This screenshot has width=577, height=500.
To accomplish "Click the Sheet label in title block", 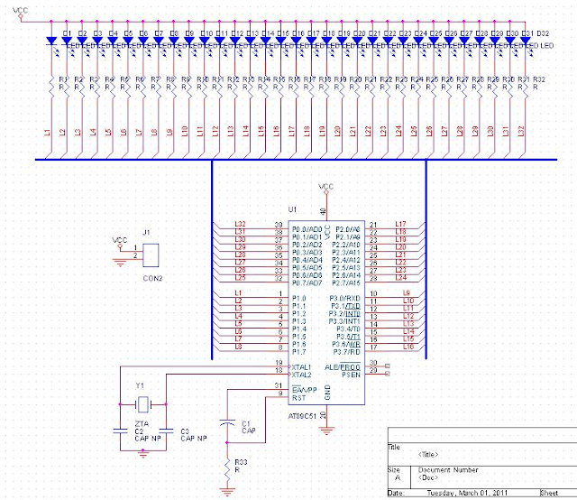I will pos(549,493).
